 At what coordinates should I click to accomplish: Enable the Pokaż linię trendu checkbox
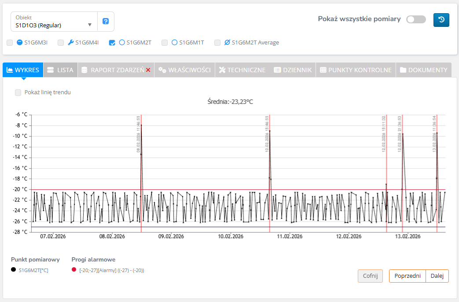tap(18, 92)
